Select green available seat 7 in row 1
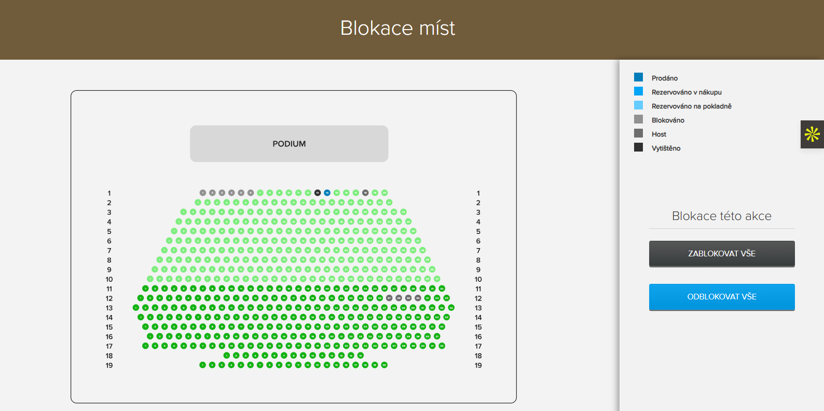This screenshot has height=411, width=824. coord(260,192)
